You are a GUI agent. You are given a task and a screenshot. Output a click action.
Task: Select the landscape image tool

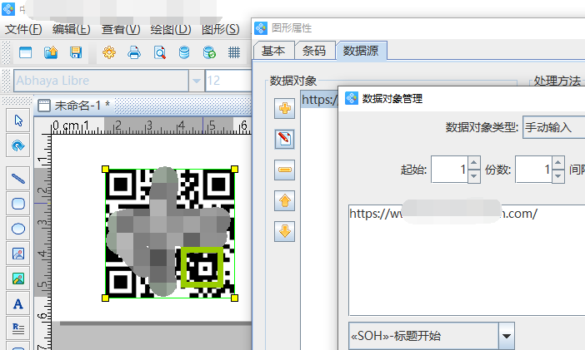click(x=18, y=279)
